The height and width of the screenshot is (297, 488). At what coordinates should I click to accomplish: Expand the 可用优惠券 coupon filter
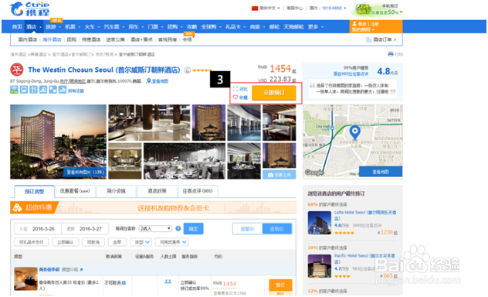pos(171,242)
